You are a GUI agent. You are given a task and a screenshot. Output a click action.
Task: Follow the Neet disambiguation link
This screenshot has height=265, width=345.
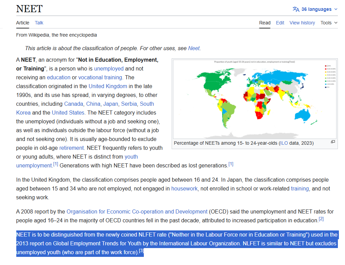(194, 48)
